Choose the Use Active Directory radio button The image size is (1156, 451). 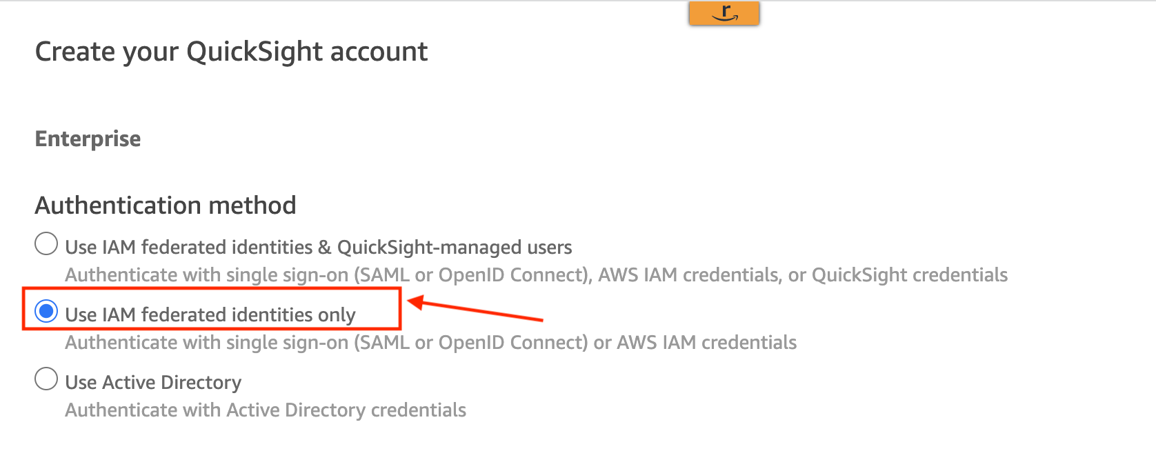click(x=46, y=379)
